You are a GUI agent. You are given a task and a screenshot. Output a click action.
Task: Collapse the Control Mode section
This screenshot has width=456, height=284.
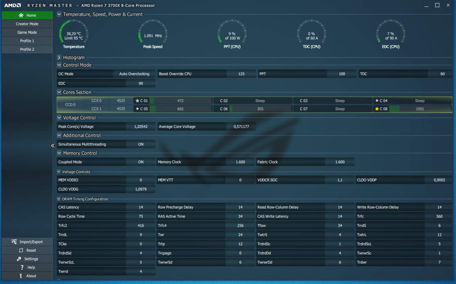(59, 65)
